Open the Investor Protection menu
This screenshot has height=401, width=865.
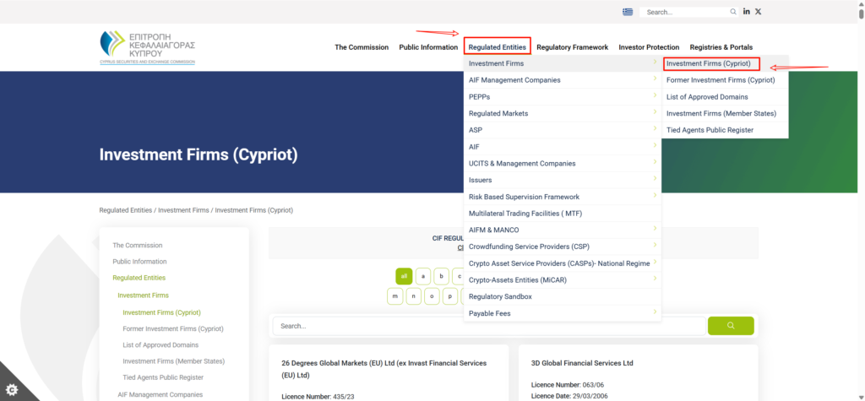pyautogui.click(x=649, y=47)
